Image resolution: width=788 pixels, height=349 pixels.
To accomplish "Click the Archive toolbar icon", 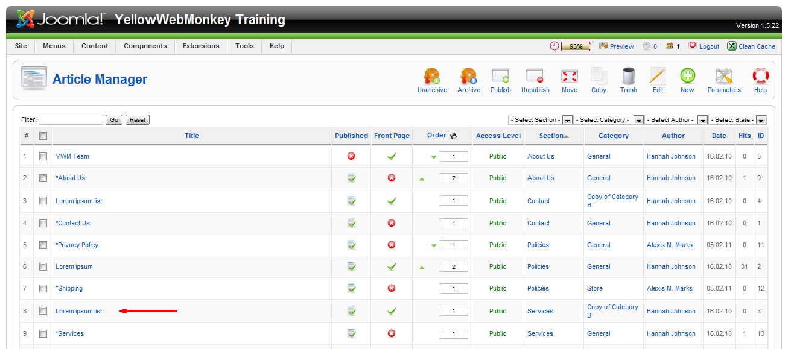I will click(468, 77).
